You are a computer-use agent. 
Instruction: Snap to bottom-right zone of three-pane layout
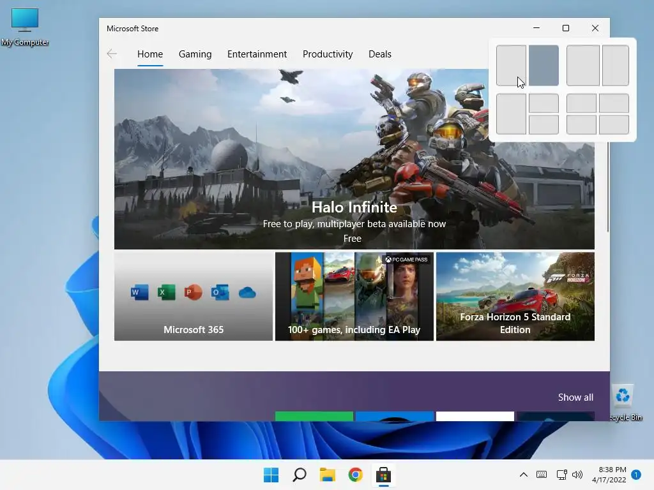coord(544,124)
